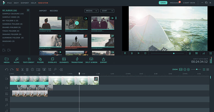The width and height of the screenshot is (214, 112).
Task: Open the Elements tab
Action: coord(64,60)
